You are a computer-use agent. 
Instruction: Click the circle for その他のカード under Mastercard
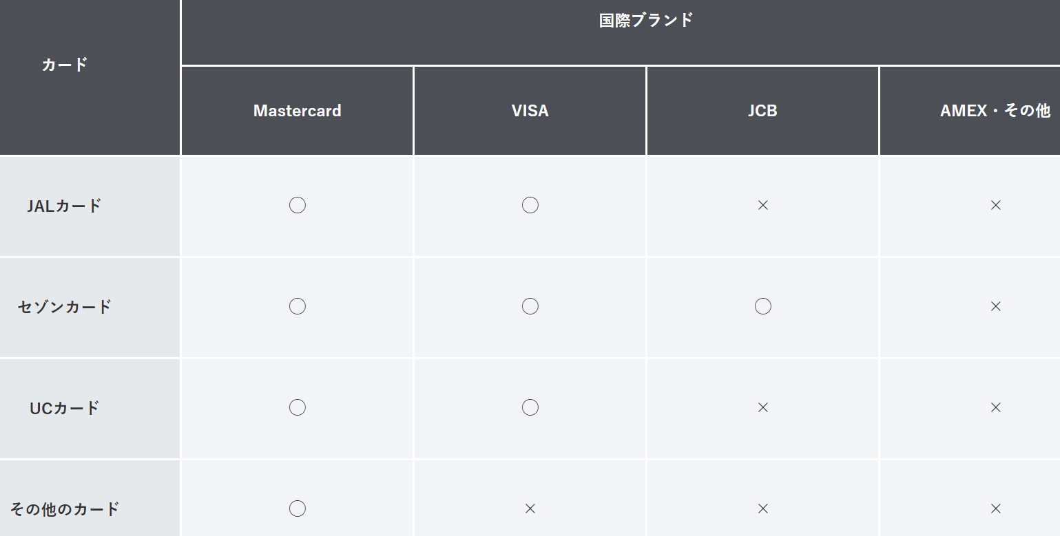[297, 508]
